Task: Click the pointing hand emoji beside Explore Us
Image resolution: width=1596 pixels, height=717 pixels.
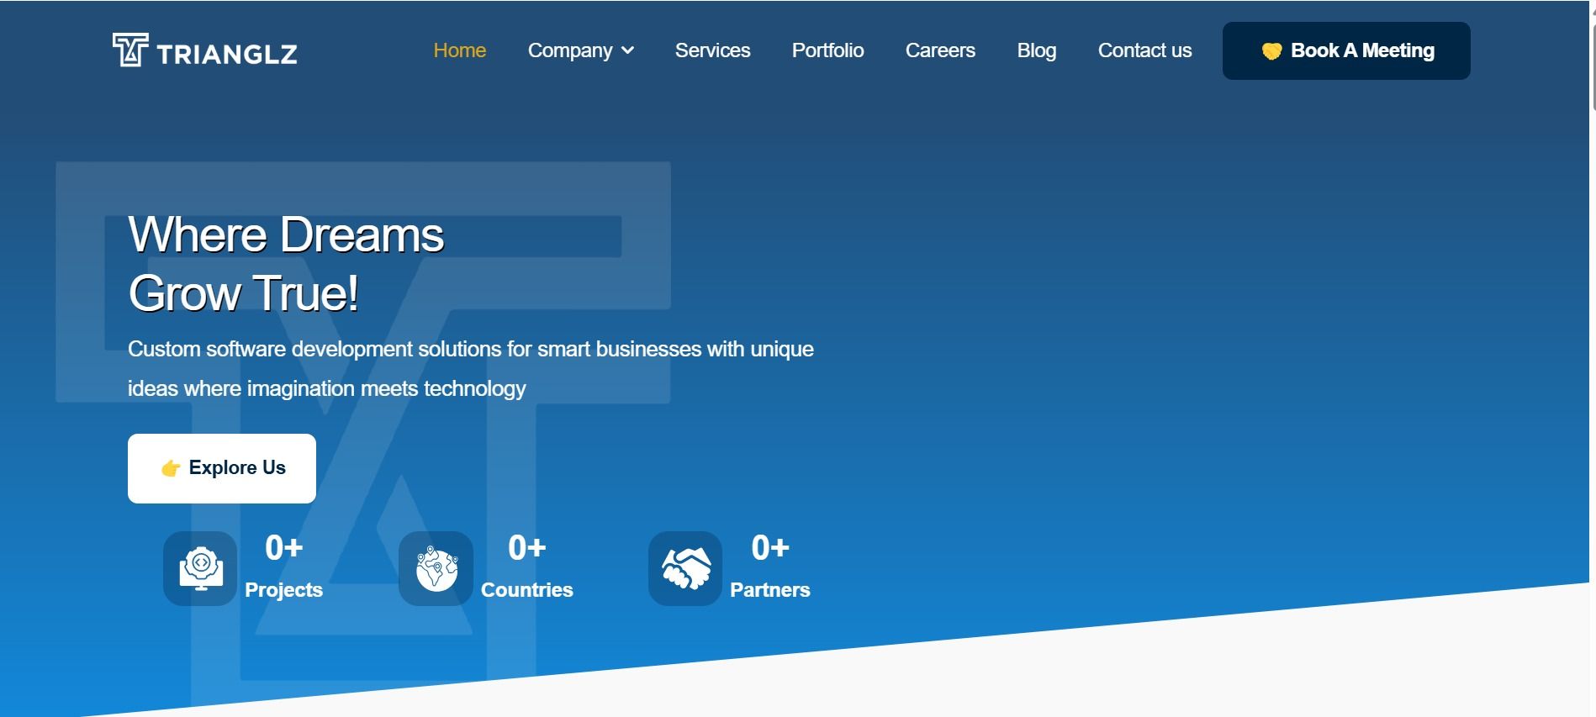Action: (x=171, y=468)
